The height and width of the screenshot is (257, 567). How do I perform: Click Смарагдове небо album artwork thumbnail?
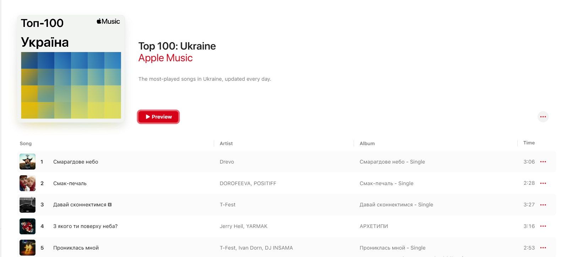pos(27,162)
